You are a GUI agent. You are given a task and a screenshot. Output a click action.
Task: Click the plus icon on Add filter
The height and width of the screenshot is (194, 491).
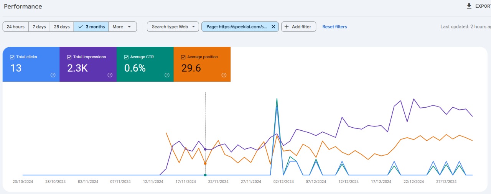coord(287,27)
